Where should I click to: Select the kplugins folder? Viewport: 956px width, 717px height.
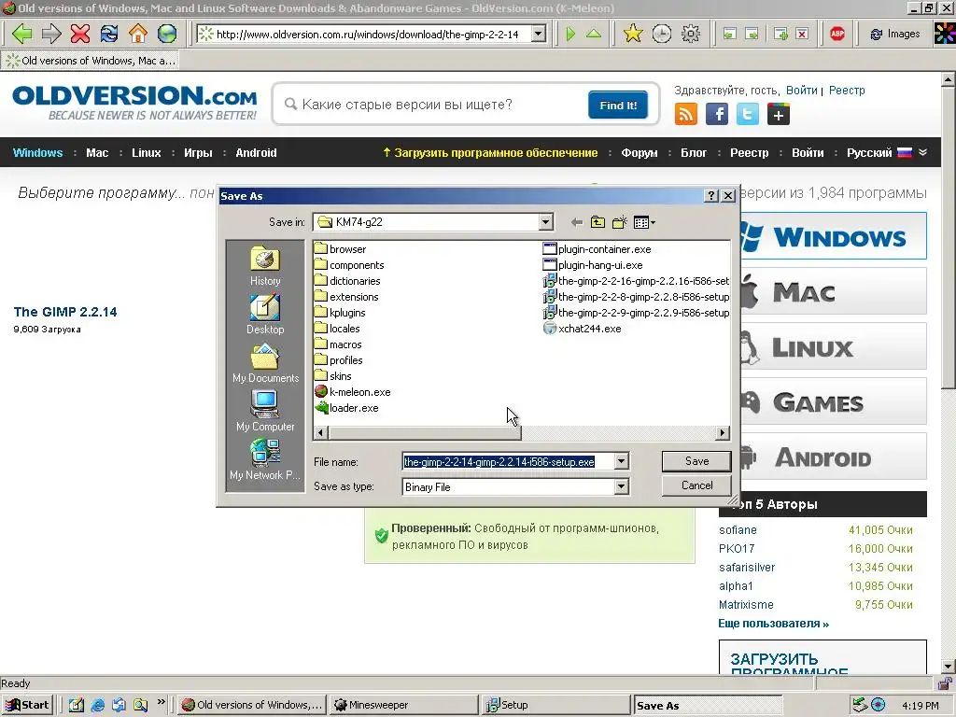coord(340,313)
